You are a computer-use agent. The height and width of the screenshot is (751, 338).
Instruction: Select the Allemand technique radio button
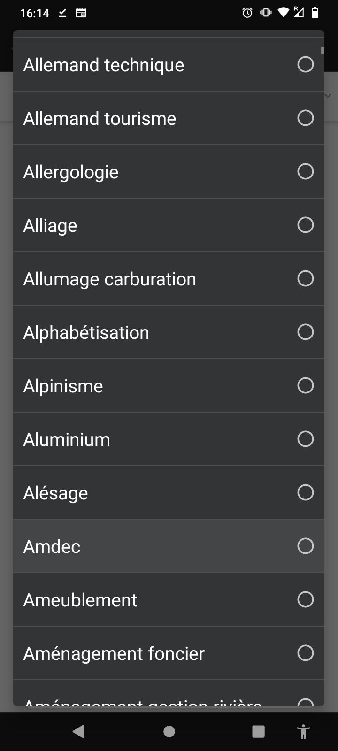[x=305, y=65]
